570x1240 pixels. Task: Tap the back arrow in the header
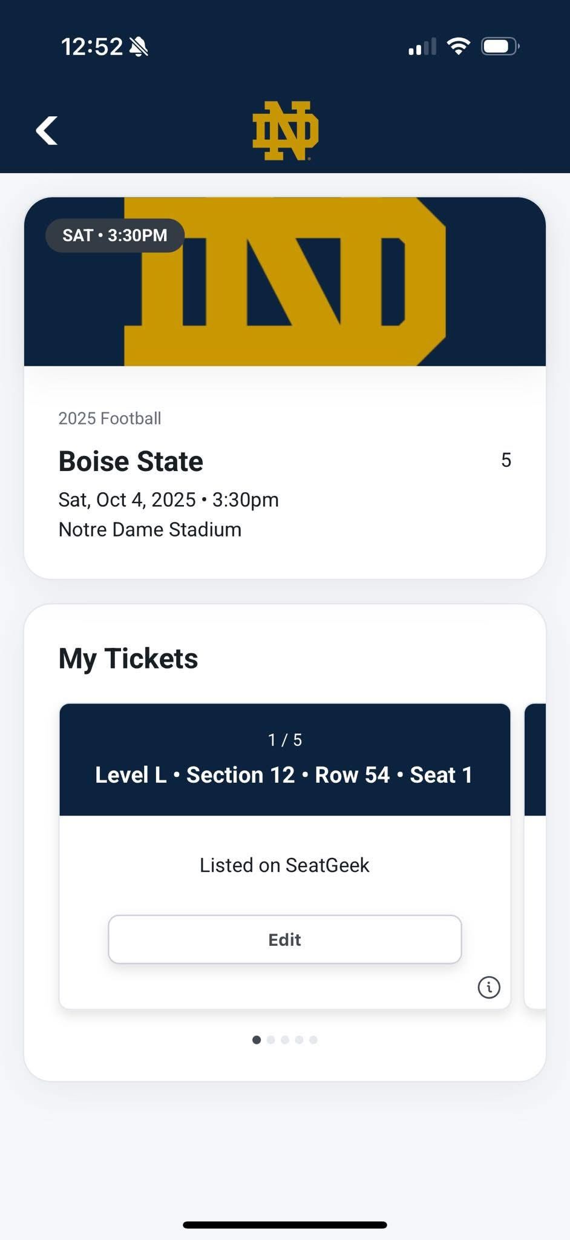(47, 131)
